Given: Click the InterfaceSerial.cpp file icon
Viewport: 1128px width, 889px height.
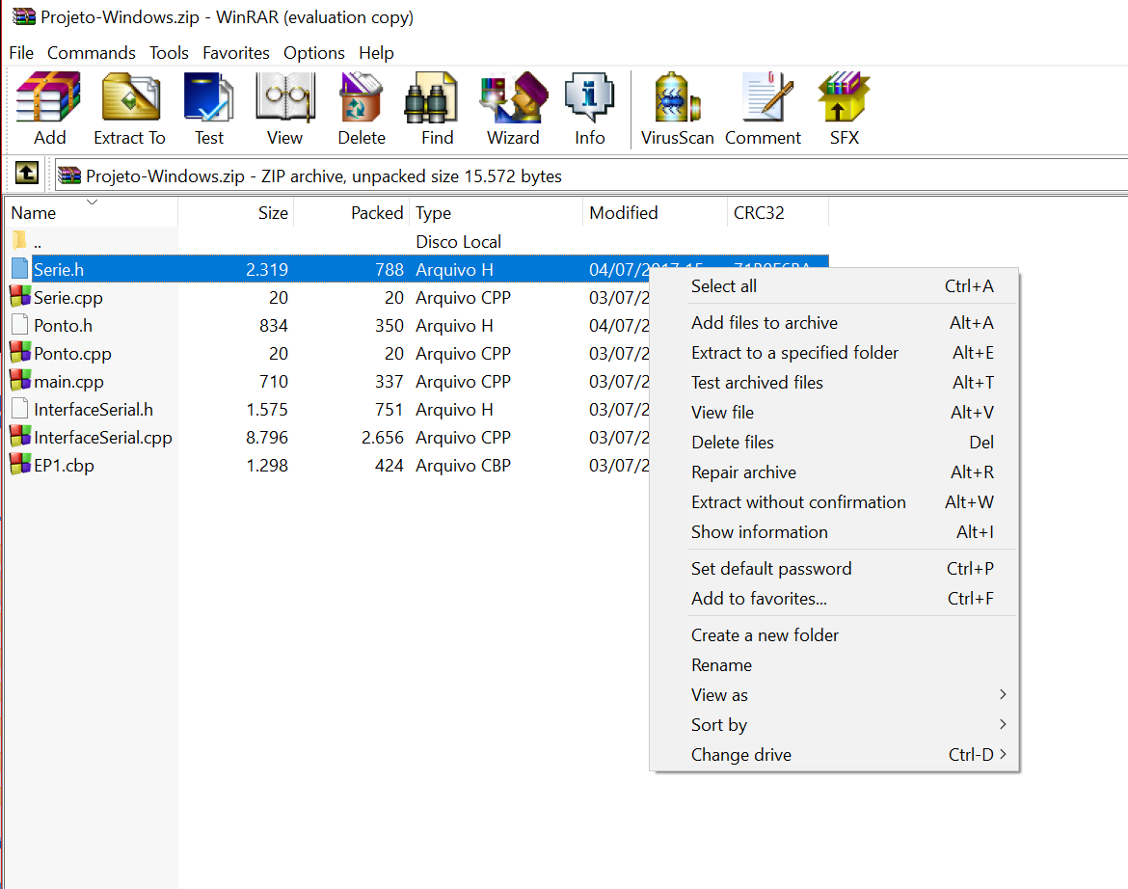Looking at the screenshot, I should click(20, 437).
